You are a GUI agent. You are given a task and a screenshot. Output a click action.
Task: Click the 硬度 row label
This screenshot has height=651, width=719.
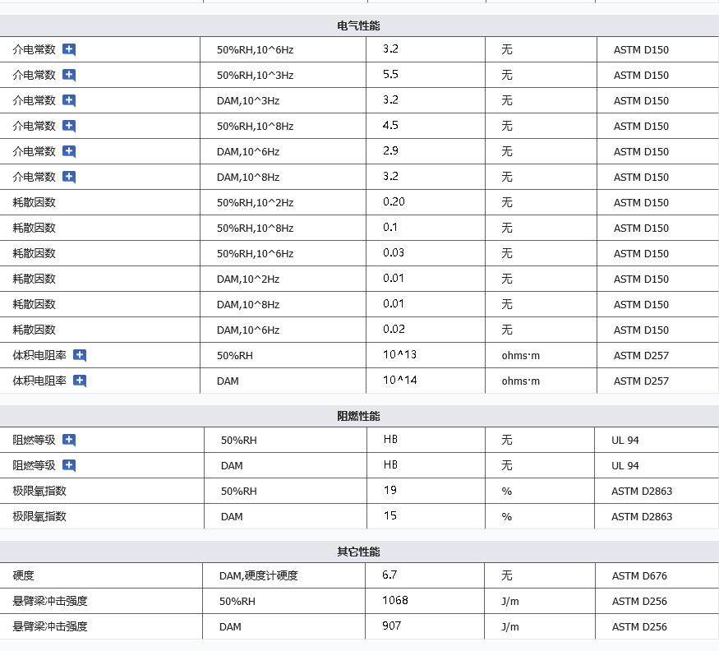click(23, 575)
